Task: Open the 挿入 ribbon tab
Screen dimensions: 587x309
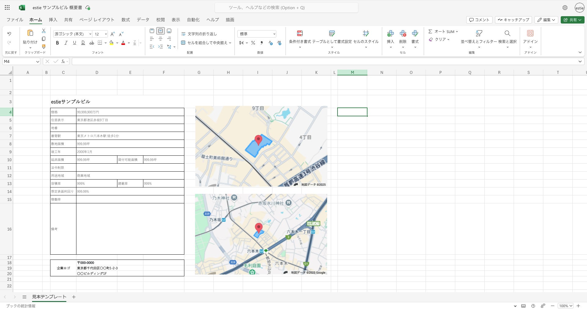Action: pos(53,20)
